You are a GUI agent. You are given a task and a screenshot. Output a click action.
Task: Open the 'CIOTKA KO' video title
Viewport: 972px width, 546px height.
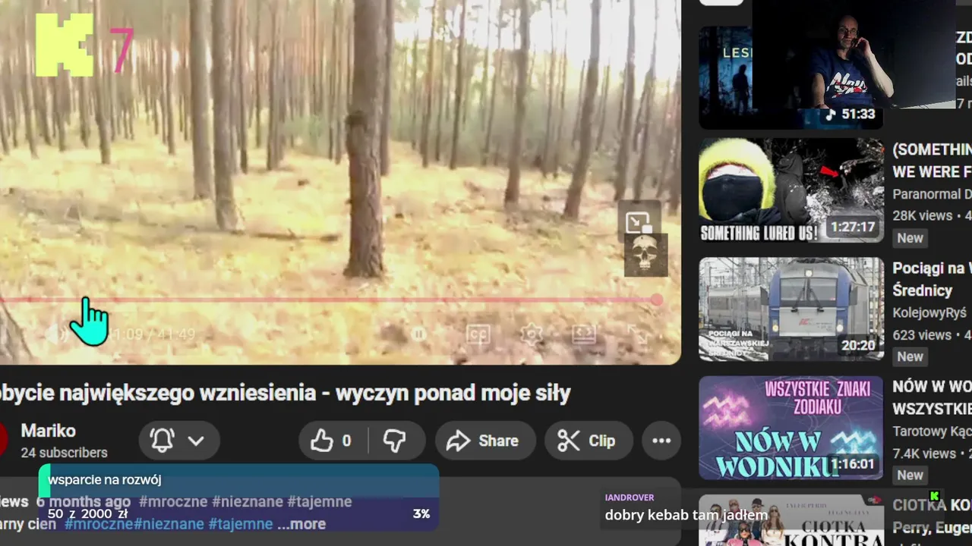click(x=932, y=505)
